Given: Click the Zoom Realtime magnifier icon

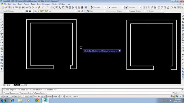Looking at the screenshot, I should tap(57, 7).
